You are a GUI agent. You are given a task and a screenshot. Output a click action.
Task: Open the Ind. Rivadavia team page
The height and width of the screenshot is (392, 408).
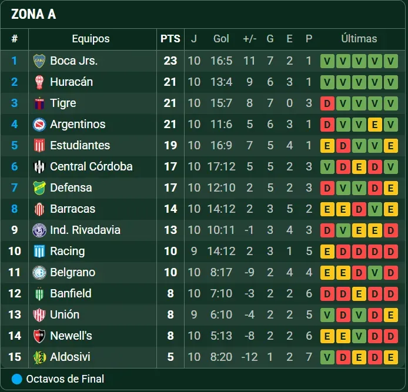(85, 230)
